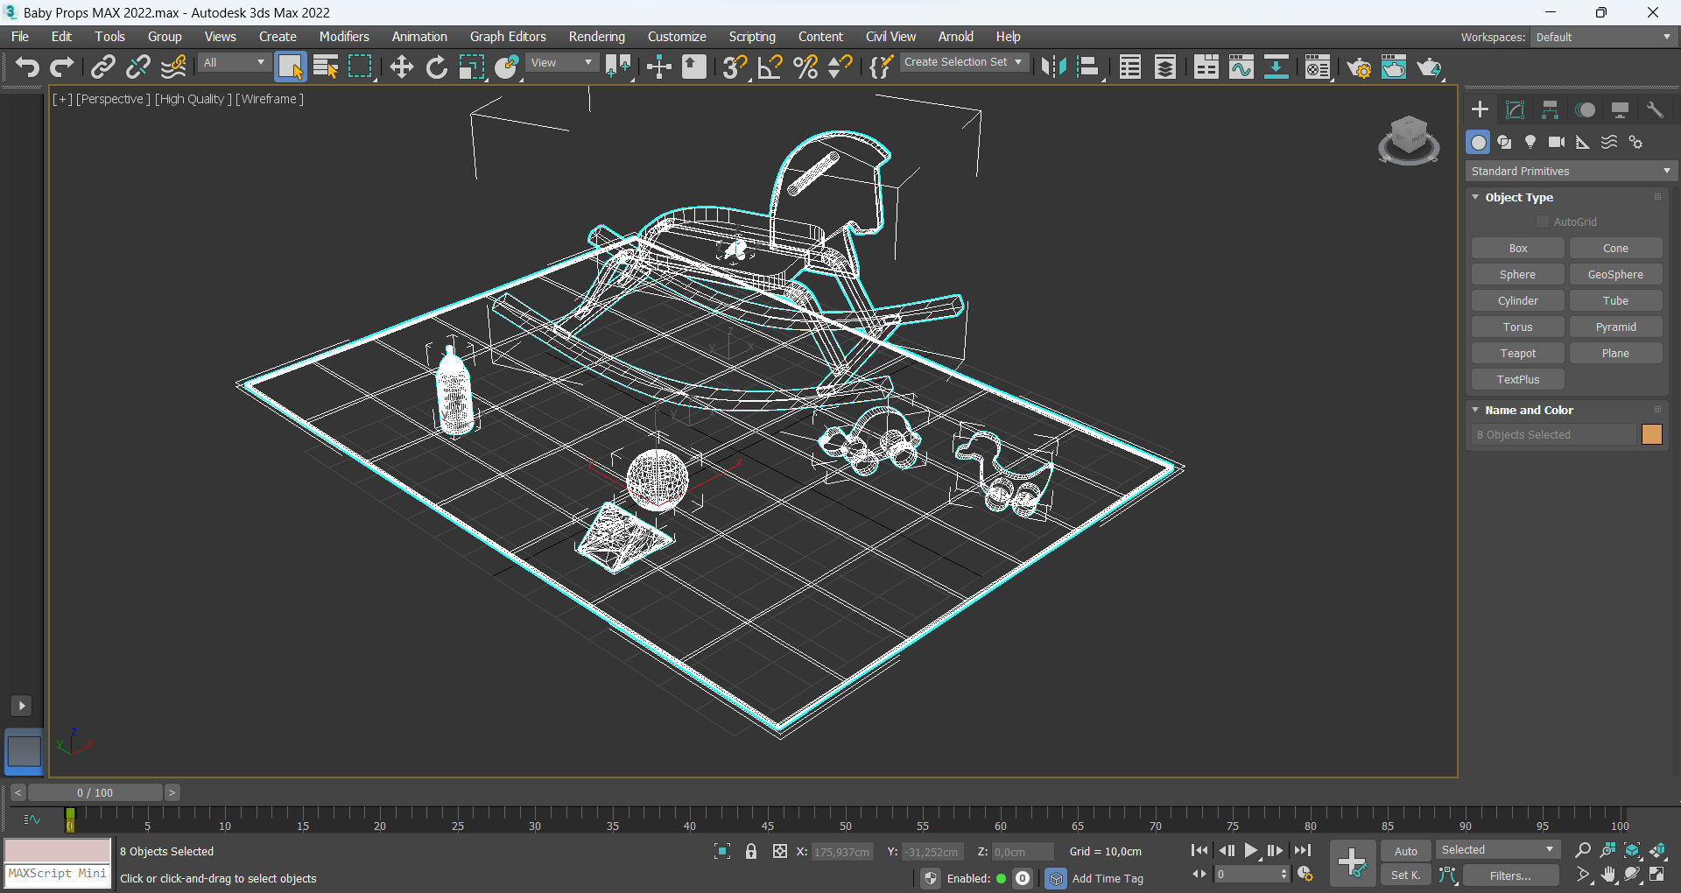Open the Wireframe viewport shading menu

point(270,99)
